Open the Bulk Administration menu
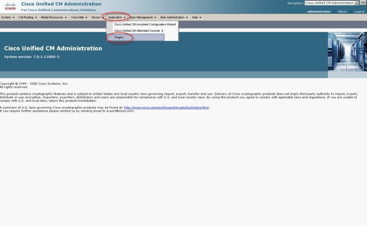Viewport: 367px width, 226px height. coord(174,17)
